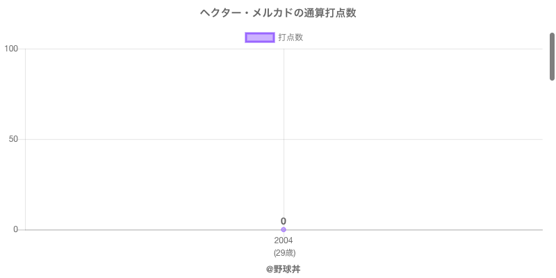Click the x-axis baseline right of the data point
The width and height of the screenshot is (556, 278).
[417, 229]
